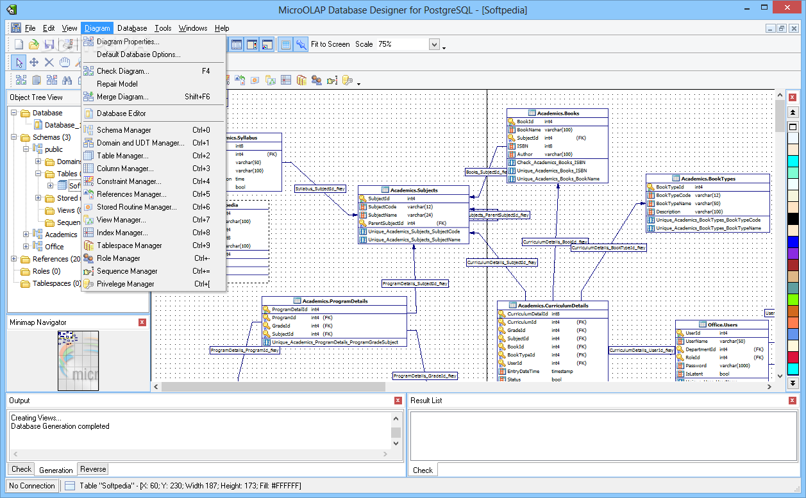Expand the References (20) node
The width and height of the screenshot is (806, 498).
[x=14, y=259]
